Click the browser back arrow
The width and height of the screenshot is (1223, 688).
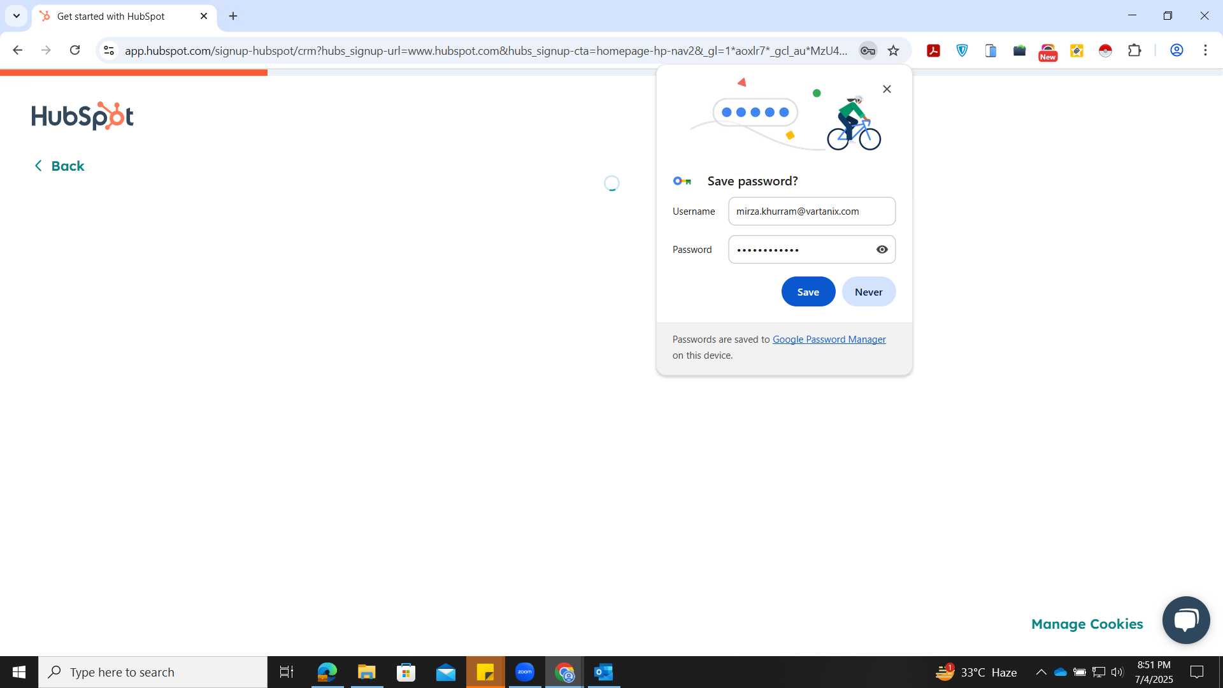point(18,50)
